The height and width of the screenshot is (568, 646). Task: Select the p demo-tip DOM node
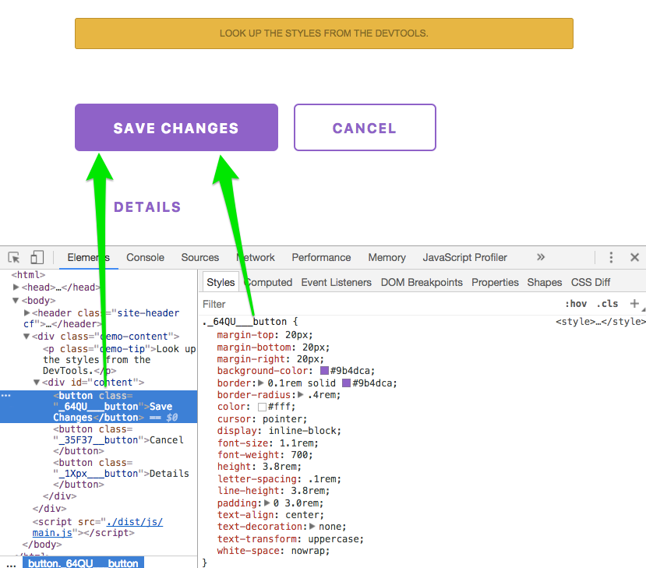[x=119, y=360]
